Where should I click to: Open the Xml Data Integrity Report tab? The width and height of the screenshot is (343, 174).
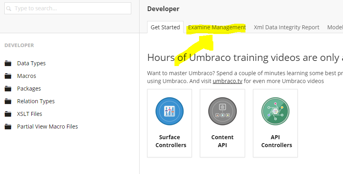(287, 27)
